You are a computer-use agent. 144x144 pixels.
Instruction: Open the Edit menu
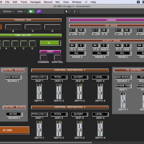(x=15, y=2)
